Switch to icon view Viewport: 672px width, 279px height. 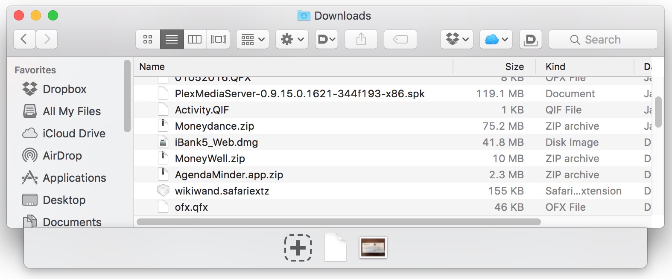148,39
